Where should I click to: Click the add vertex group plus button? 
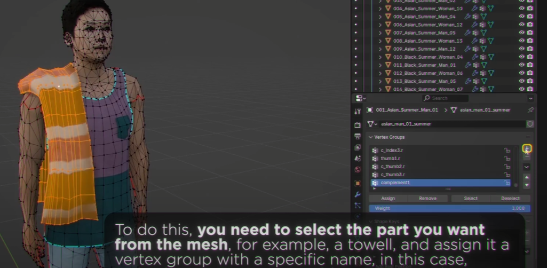[x=527, y=149]
